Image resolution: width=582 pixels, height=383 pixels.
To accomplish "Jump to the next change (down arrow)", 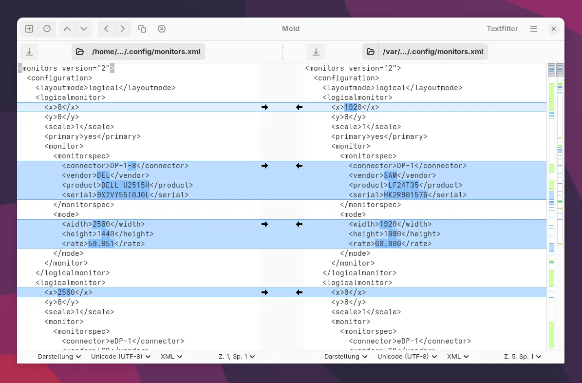I will (x=84, y=29).
